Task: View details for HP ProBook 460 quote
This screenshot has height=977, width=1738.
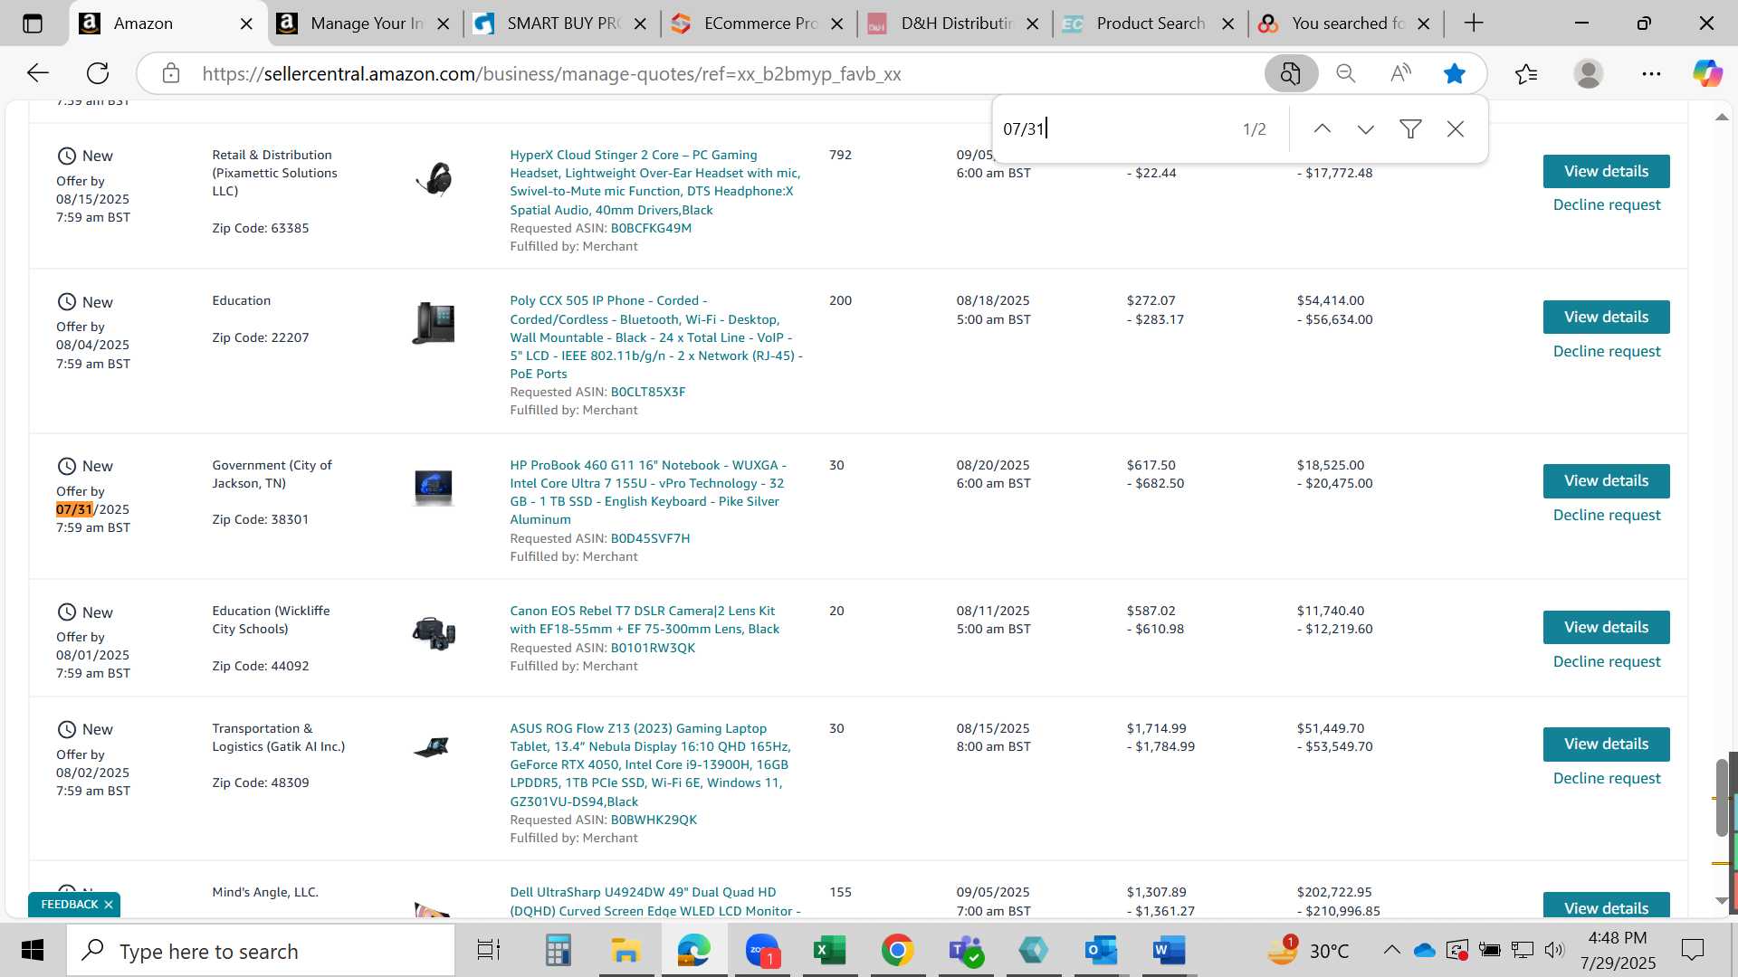Action: 1606,480
